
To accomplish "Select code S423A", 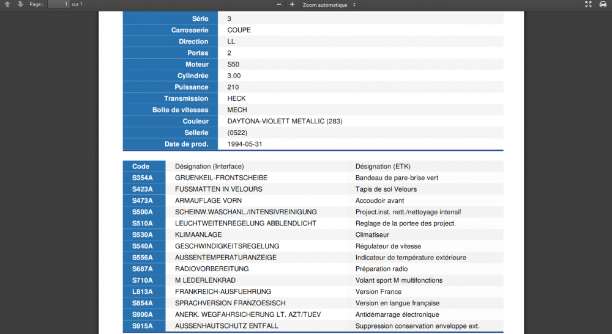I will [142, 189].
